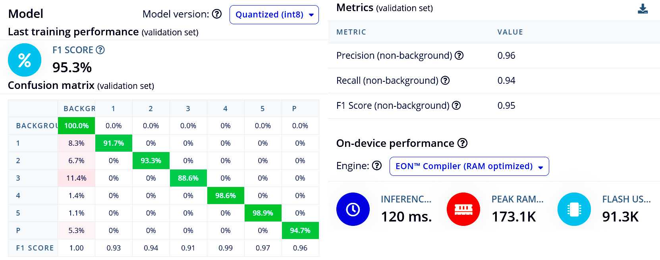Click the F1 SCORE help icon

(x=100, y=50)
